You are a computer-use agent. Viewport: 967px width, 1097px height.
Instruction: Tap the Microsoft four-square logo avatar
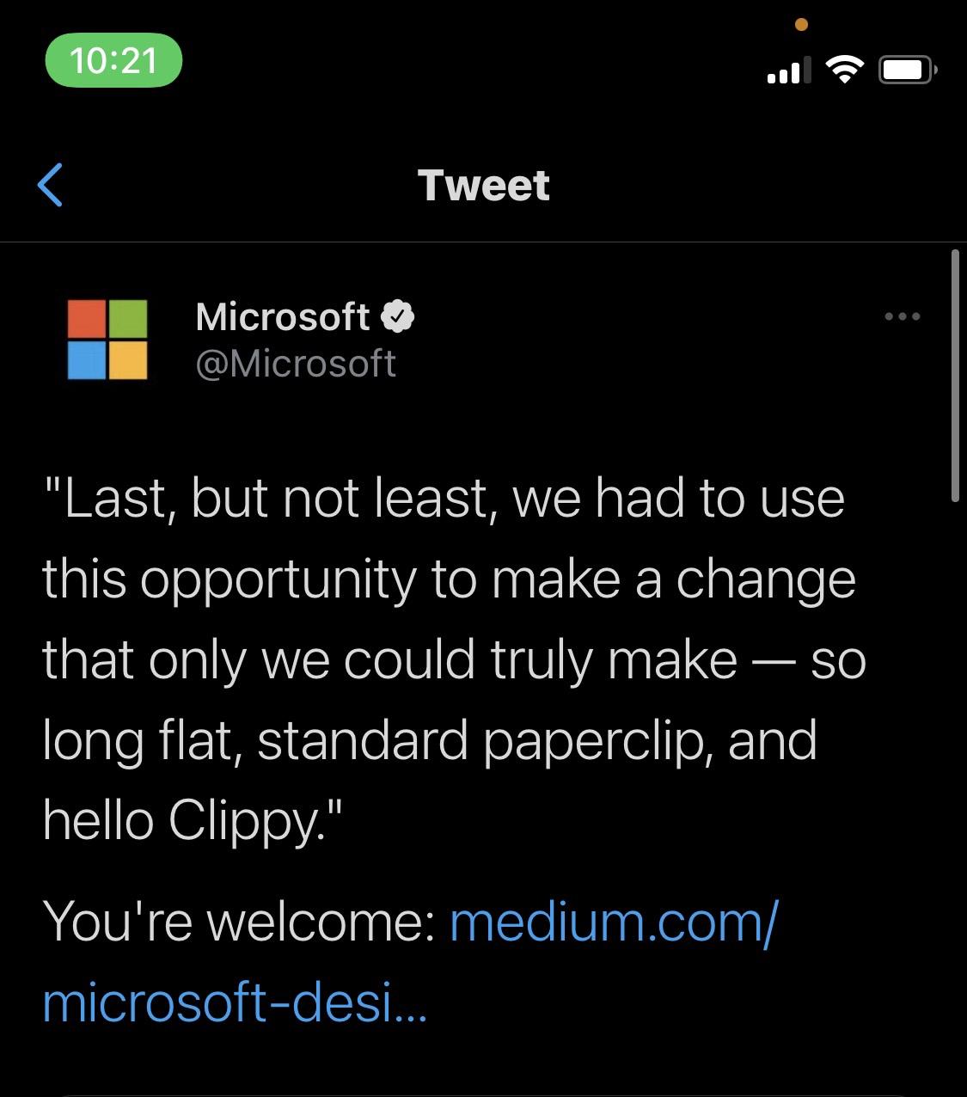(x=107, y=340)
